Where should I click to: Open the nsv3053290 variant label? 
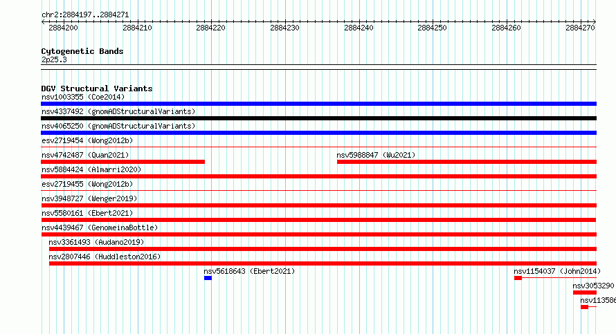(x=593, y=286)
